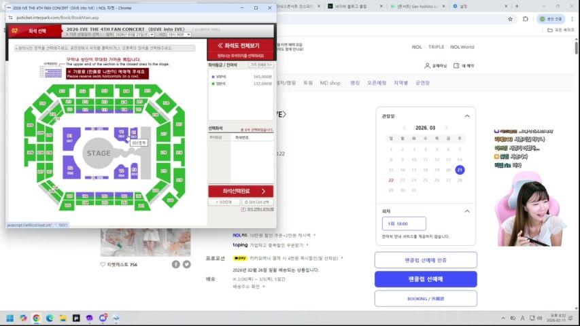Select purple section 007 on seat map
The width and height of the screenshot is (580, 326).
click(71, 139)
